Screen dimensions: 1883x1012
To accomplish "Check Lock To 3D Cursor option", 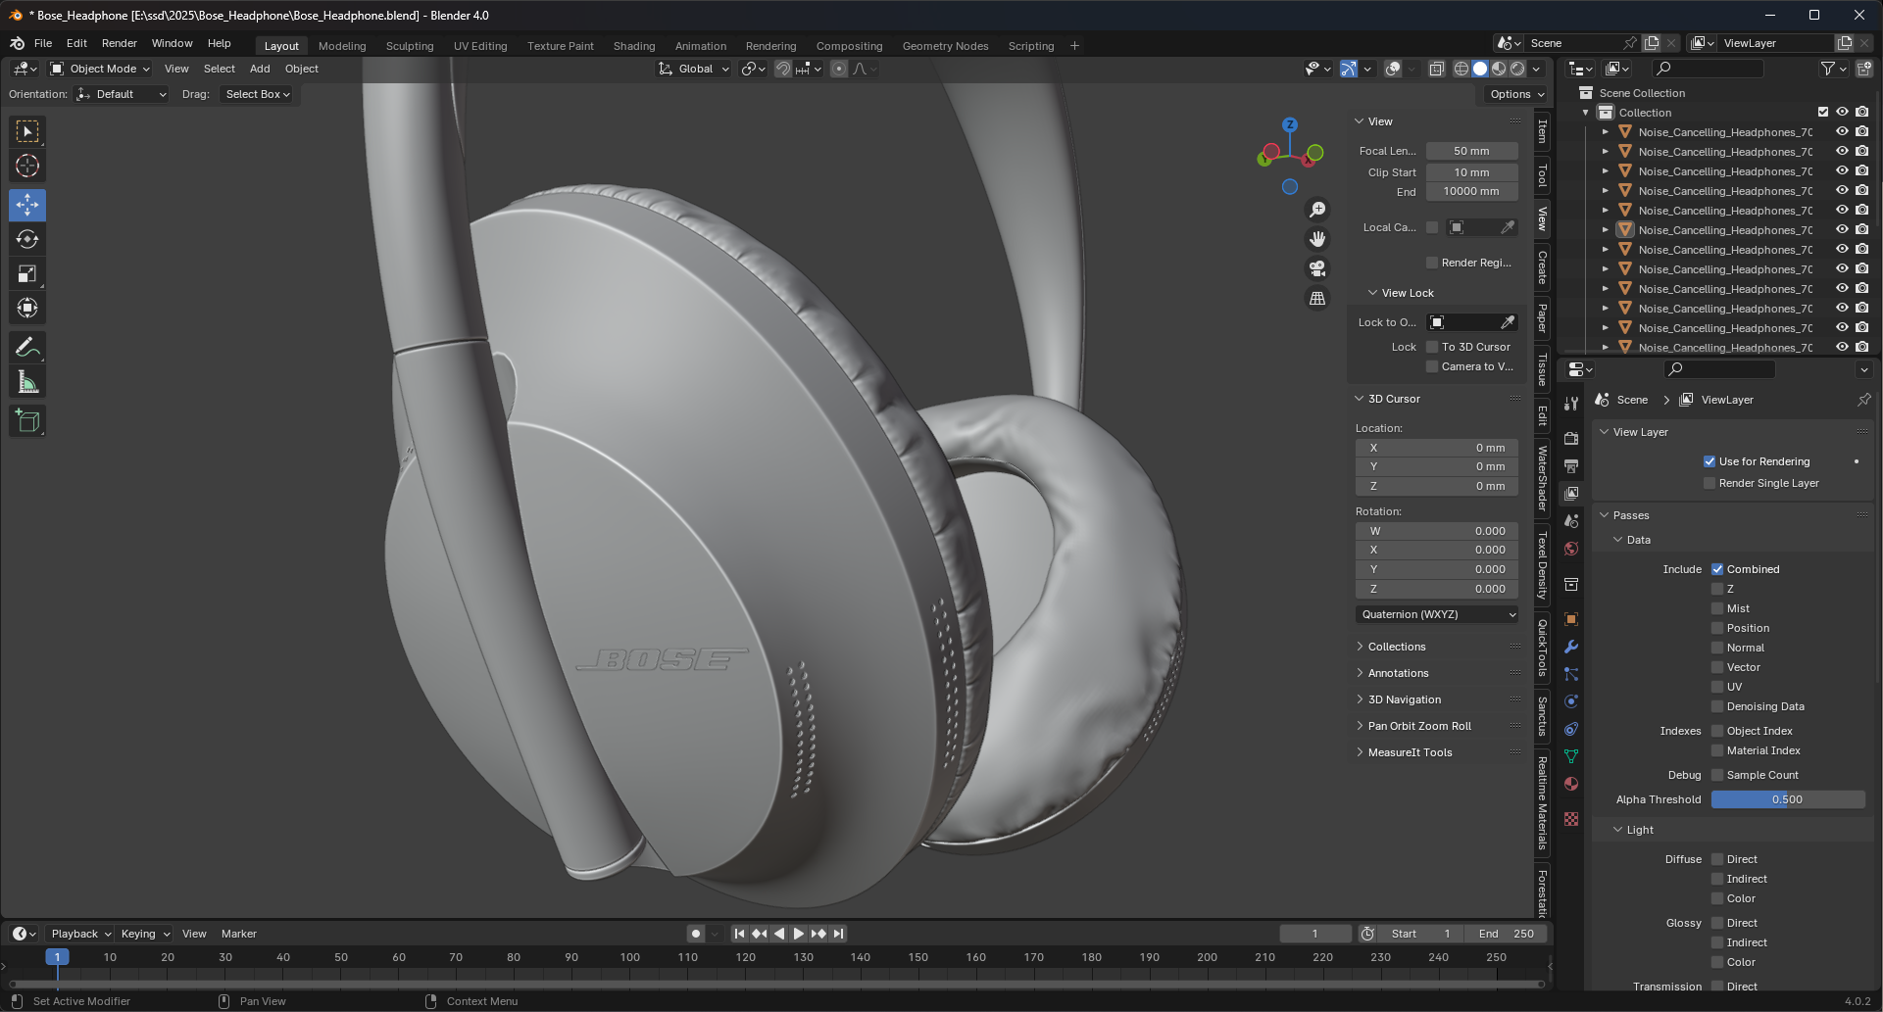I will click(1432, 347).
